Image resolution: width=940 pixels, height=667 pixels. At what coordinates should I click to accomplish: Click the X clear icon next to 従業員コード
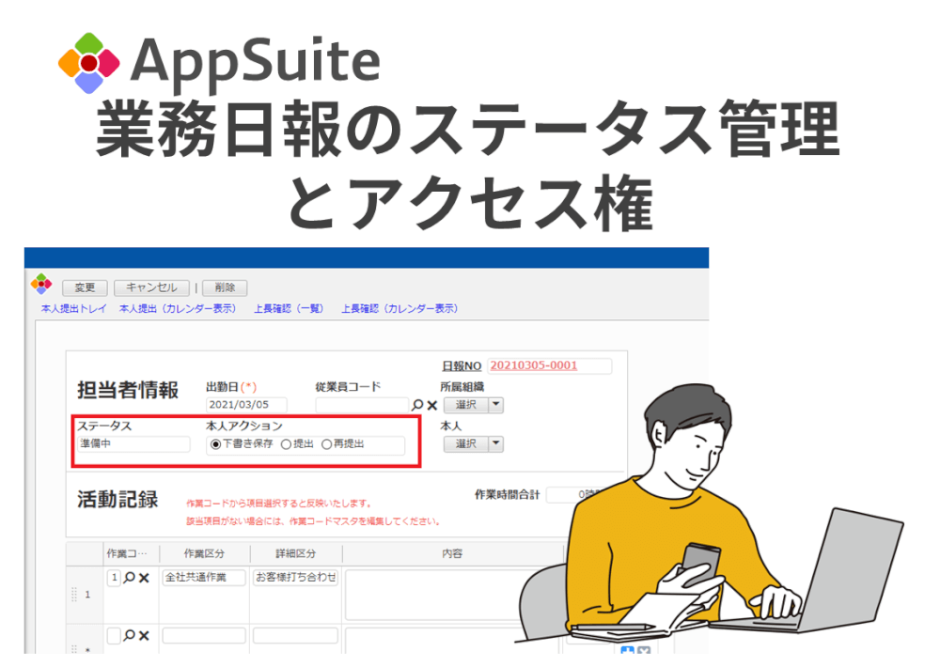click(432, 405)
